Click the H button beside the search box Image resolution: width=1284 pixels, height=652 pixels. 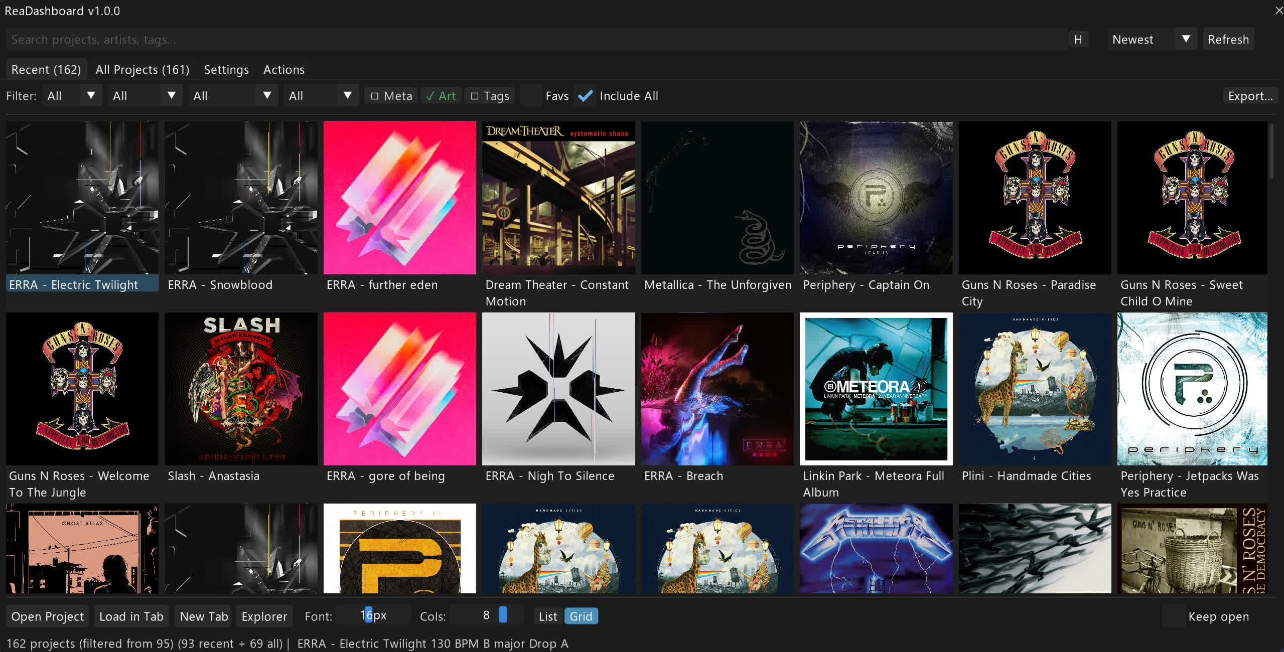(1078, 40)
